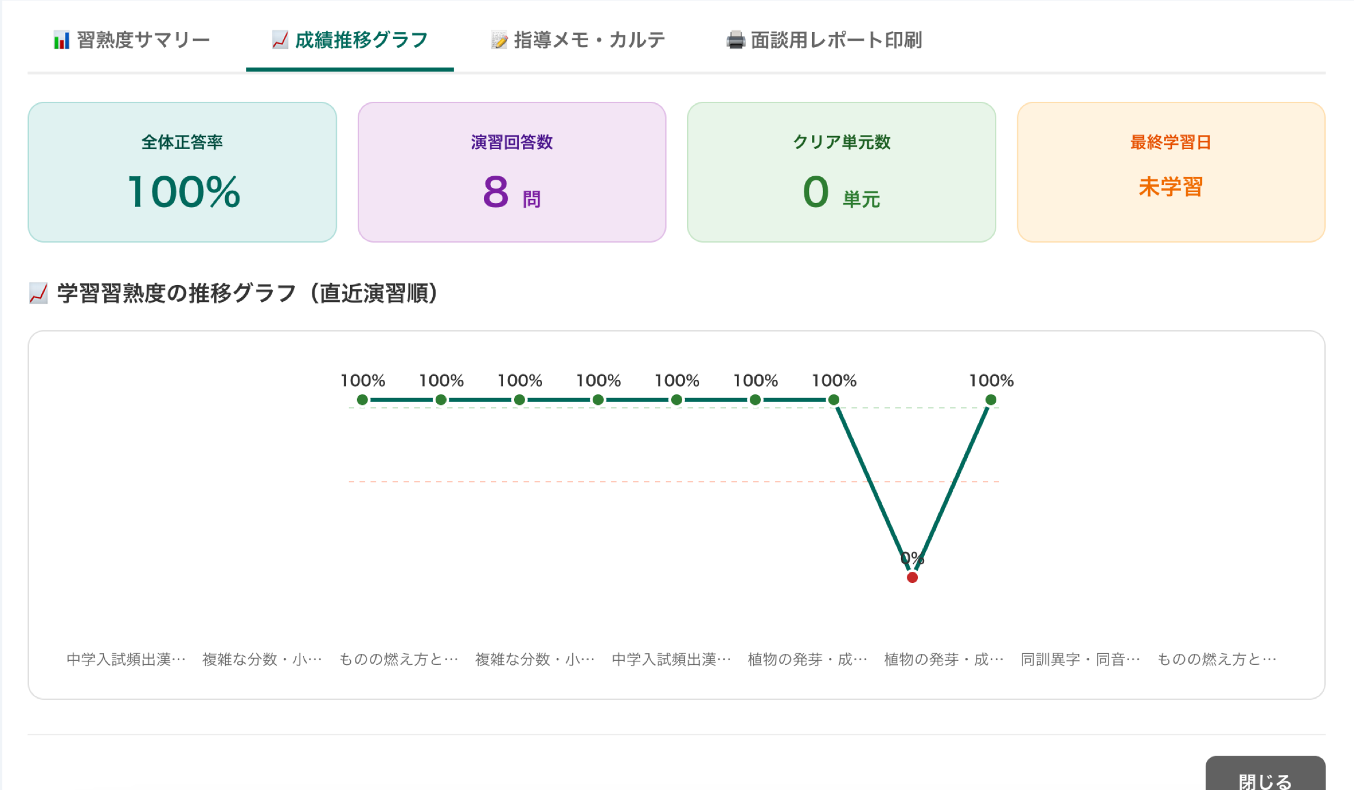Viewport: 1354px width, 790px height.
Task: Select the 全体正答率 100% card
Action: click(x=183, y=172)
